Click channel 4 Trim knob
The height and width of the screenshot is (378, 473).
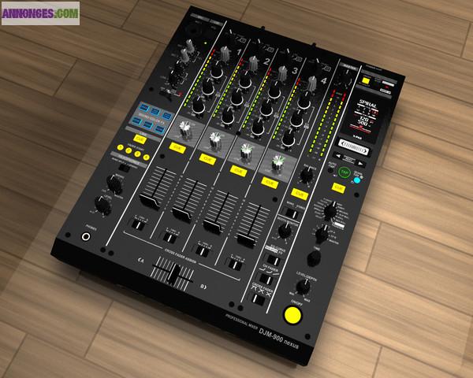[312, 83]
